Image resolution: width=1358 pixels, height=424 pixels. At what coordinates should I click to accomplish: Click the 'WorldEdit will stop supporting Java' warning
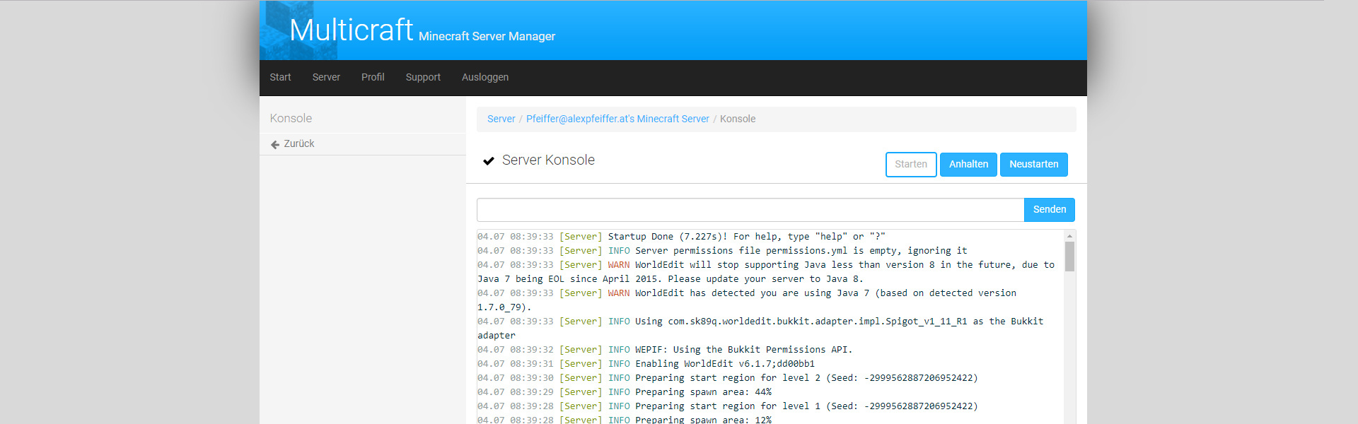tap(766, 272)
